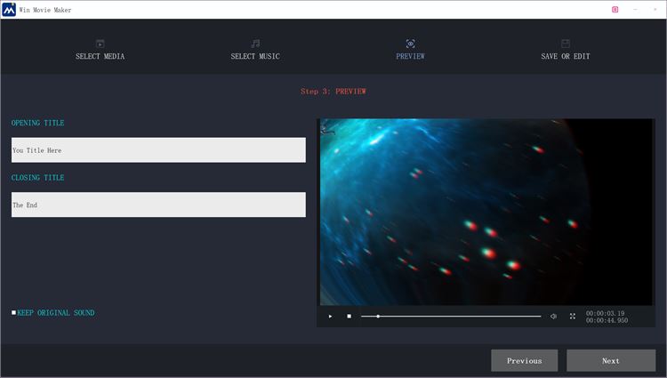Click the Previous button
This screenshot has width=667, height=378.
click(x=525, y=360)
